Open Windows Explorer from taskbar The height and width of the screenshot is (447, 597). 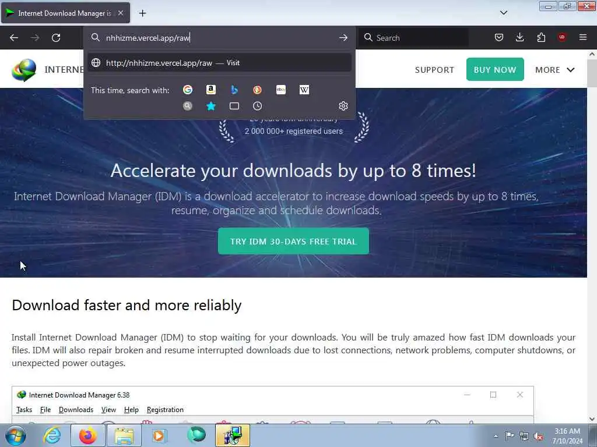pos(124,435)
